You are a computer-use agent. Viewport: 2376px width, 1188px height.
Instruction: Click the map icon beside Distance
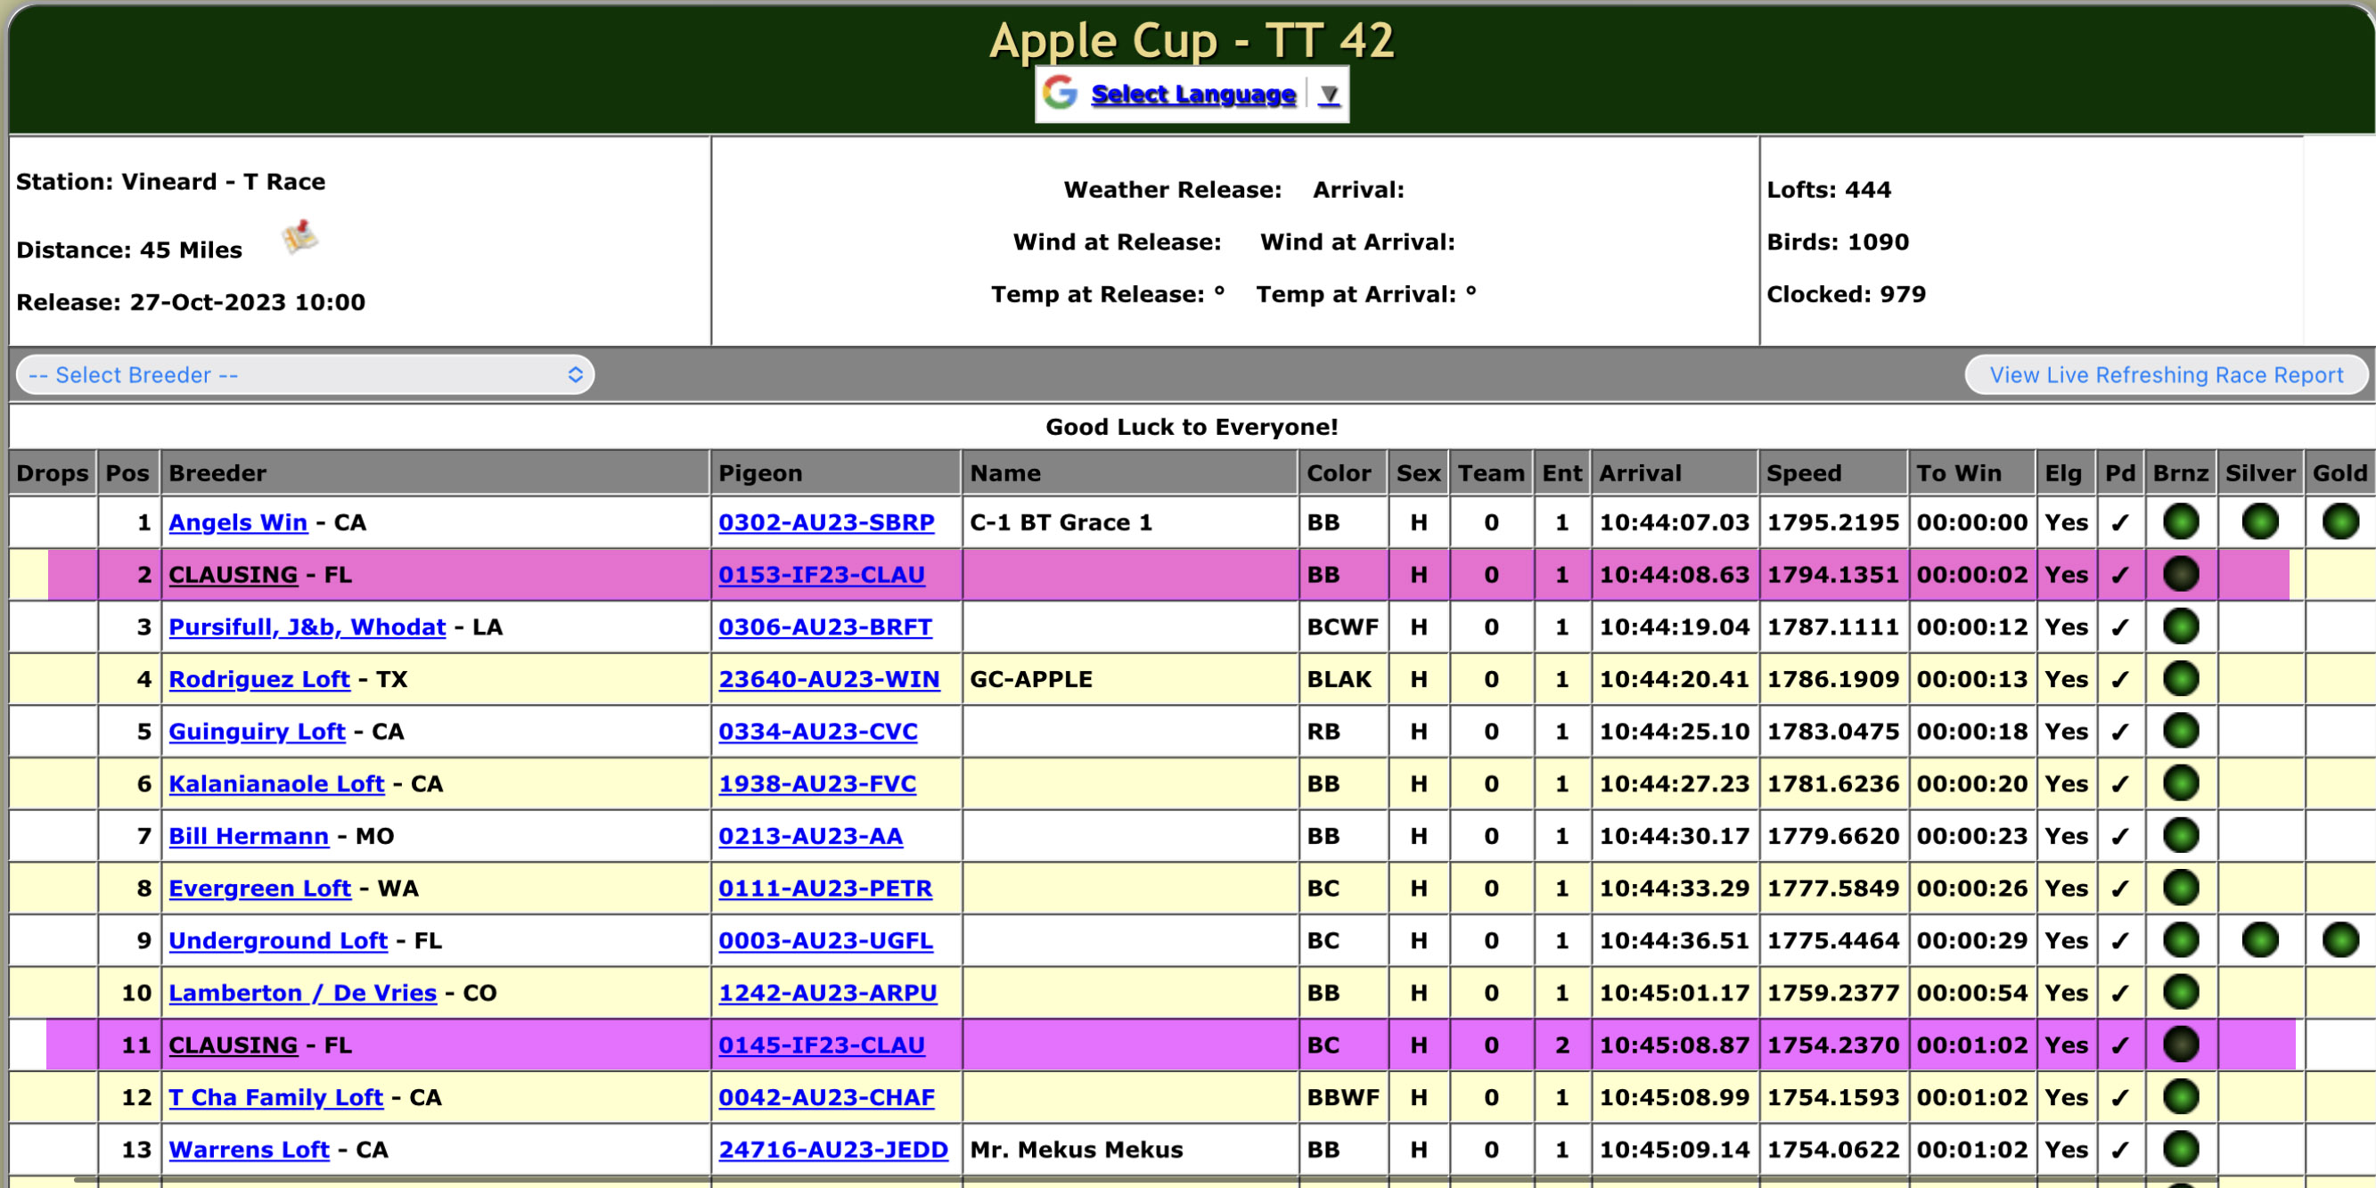click(300, 238)
